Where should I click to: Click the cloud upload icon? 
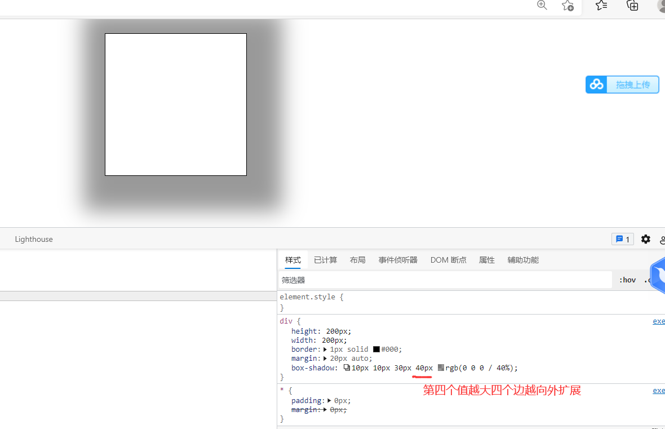tap(596, 85)
